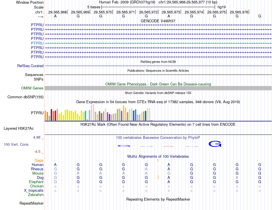Click the RepeatMasker track label

tap(31, 203)
